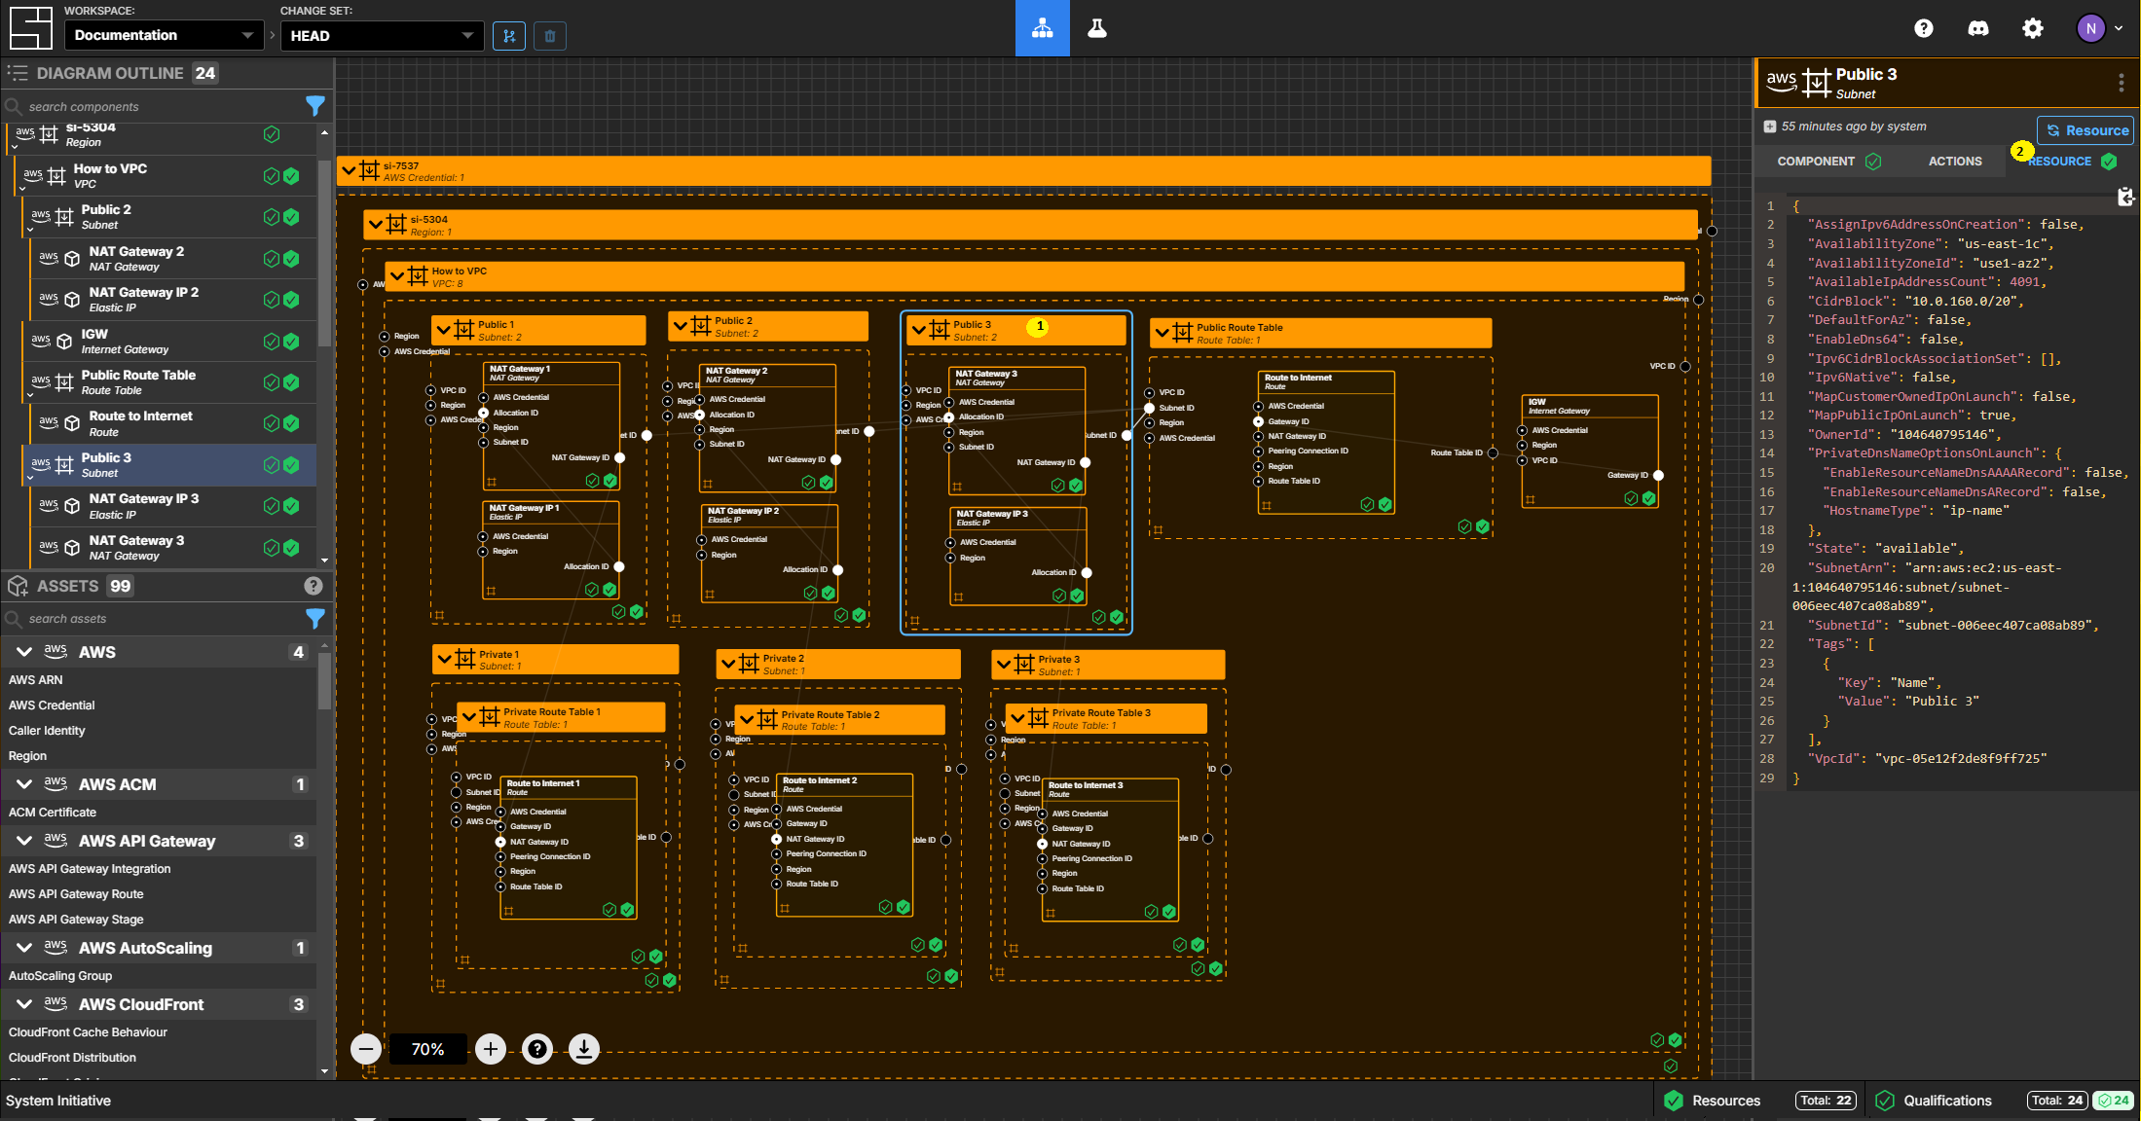Select NAT Gateway IP 3 in outline
This screenshot has width=2141, height=1121.
coord(171,506)
